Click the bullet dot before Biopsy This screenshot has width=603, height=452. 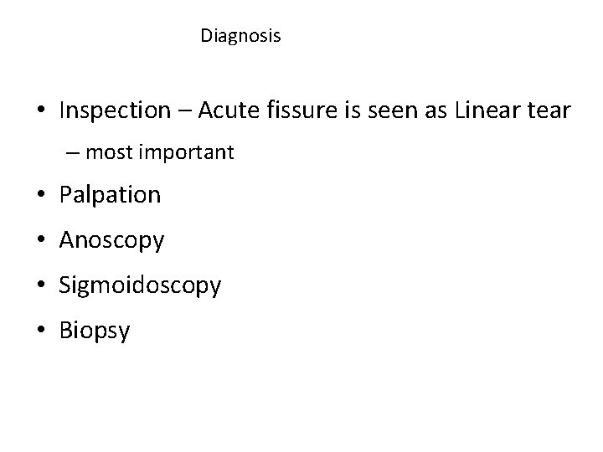(41, 330)
